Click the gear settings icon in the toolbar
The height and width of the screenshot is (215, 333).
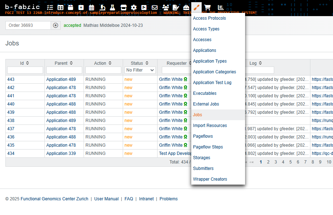pos(133,7)
